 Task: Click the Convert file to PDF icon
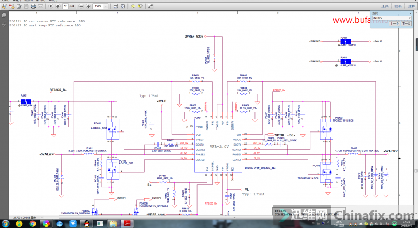pyautogui.click(x=12, y=6)
